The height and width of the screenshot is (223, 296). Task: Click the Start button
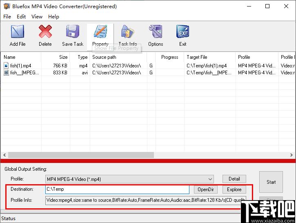(x=271, y=182)
